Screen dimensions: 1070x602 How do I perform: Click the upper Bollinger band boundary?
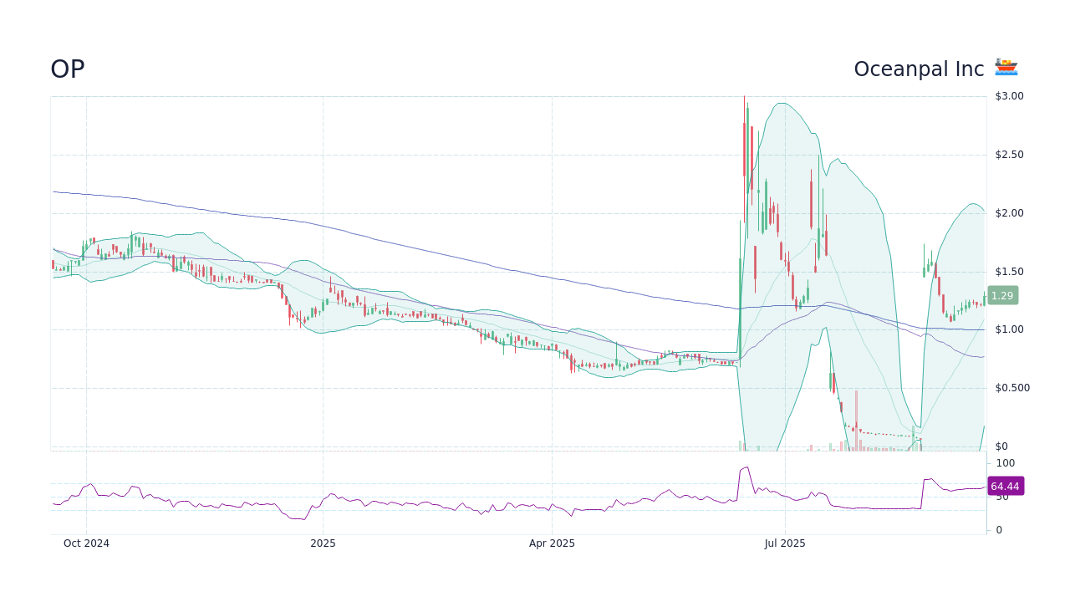(782, 105)
